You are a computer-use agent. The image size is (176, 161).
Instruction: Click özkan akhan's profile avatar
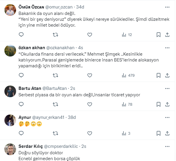(10, 51)
